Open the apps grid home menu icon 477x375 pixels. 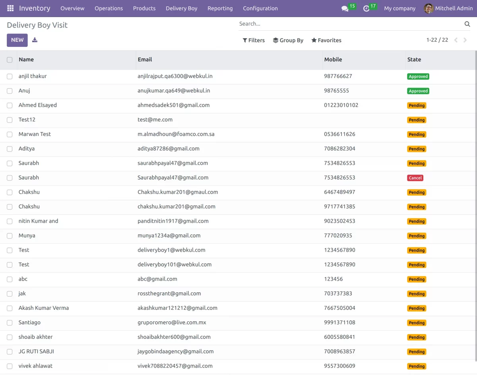point(10,8)
